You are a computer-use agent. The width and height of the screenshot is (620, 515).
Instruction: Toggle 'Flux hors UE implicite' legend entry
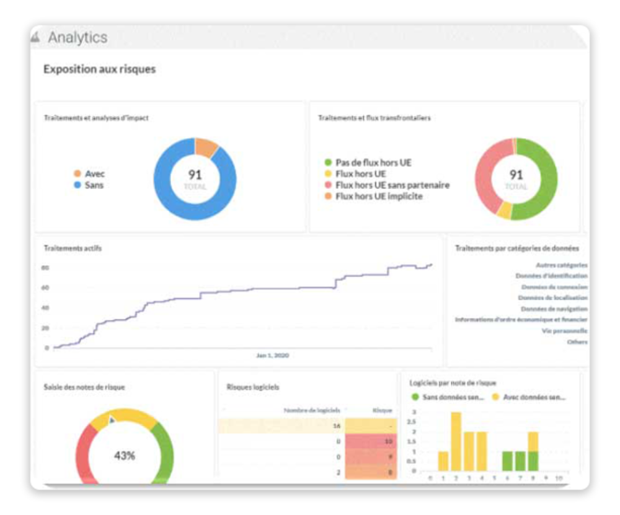coord(373,196)
